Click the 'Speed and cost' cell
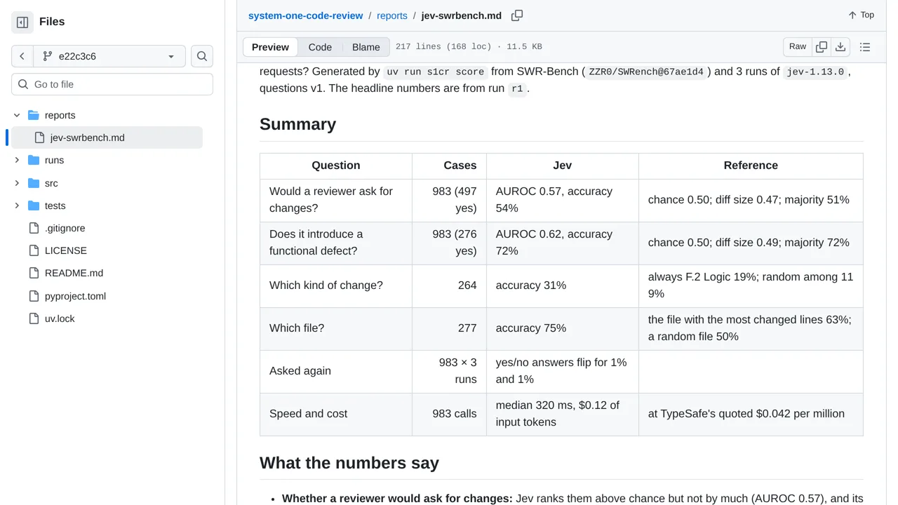Screen dimensions: 898x505 [336, 414]
